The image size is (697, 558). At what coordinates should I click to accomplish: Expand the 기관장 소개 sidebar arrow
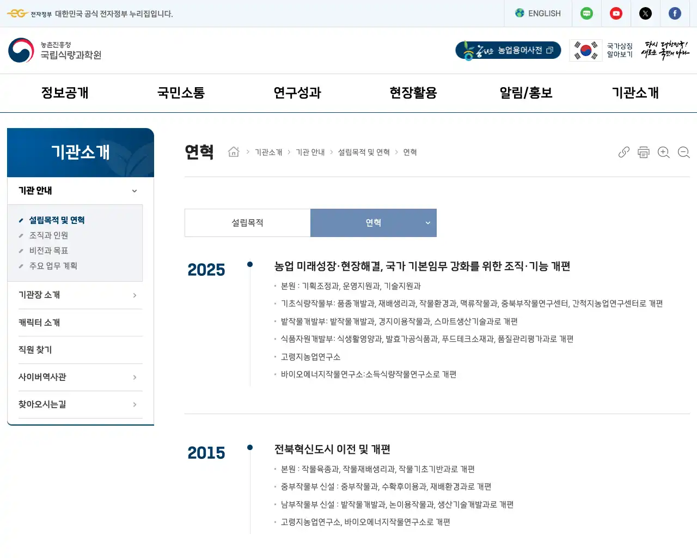(134, 295)
